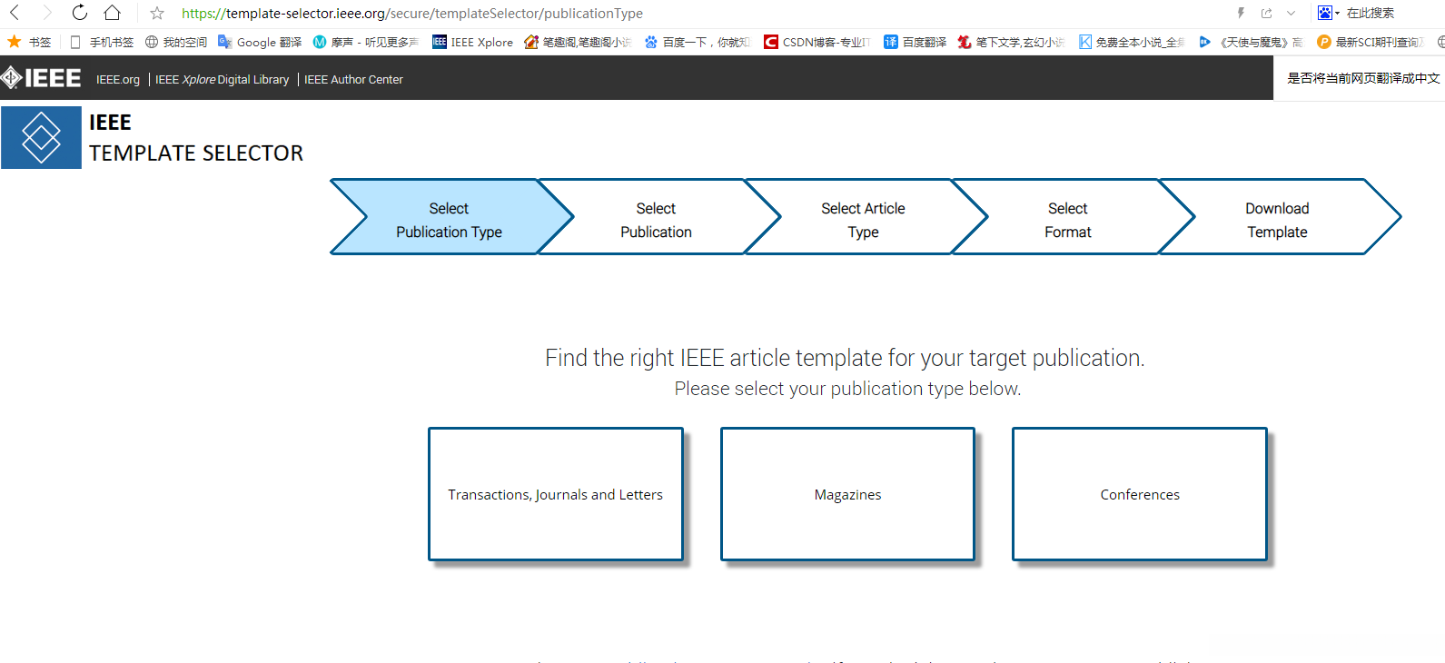The image size is (1445, 663).
Task: Open the IEEE Xplore Digital Library link
Action: pos(222,80)
